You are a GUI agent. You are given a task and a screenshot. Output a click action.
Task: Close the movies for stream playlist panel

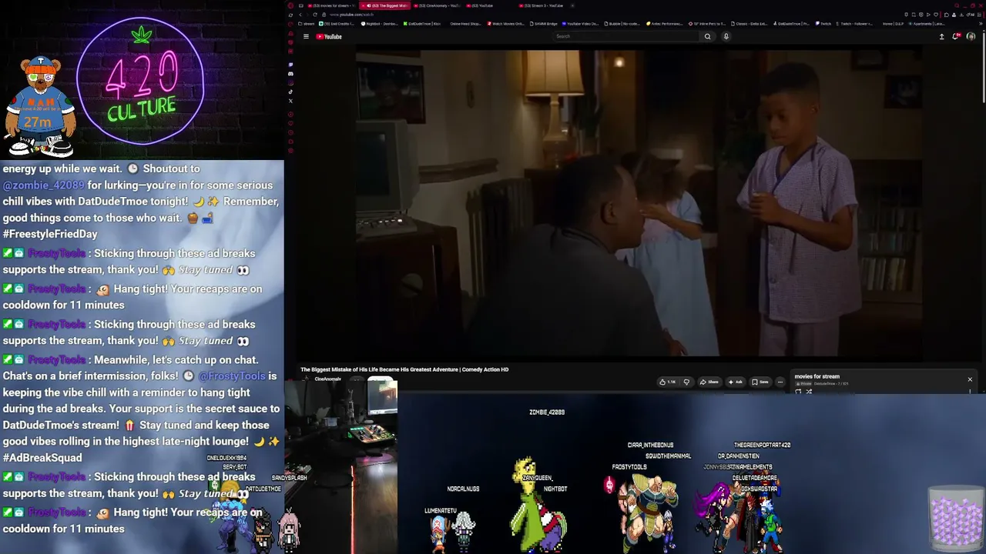coord(970,379)
